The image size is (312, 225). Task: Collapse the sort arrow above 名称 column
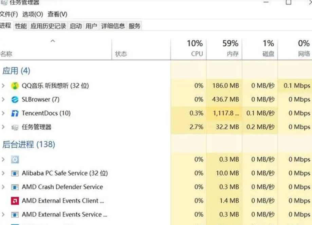[x=53, y=41]
